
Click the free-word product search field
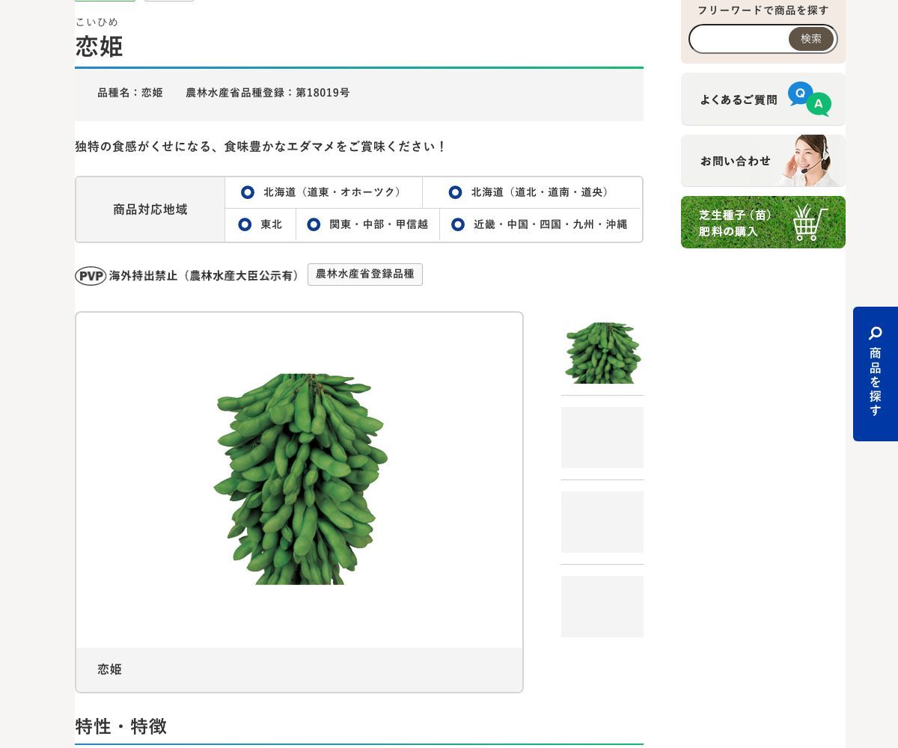coord(739,39)
